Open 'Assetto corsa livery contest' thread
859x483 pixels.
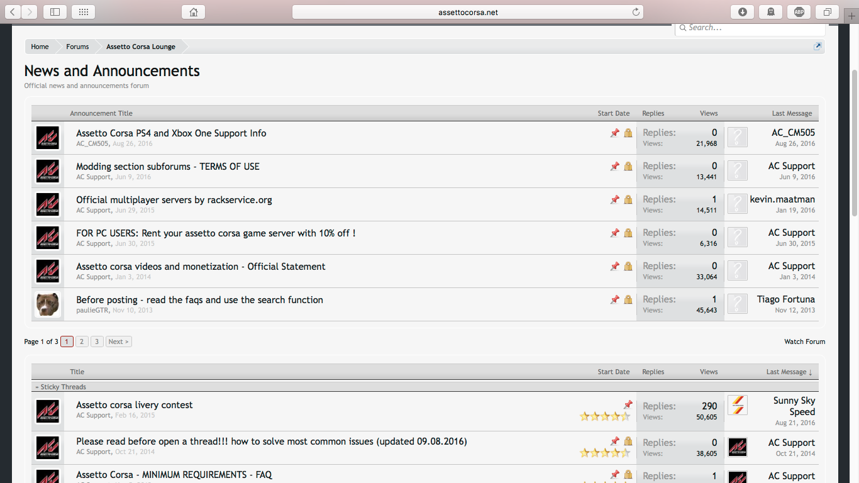(x=135, y=405)
